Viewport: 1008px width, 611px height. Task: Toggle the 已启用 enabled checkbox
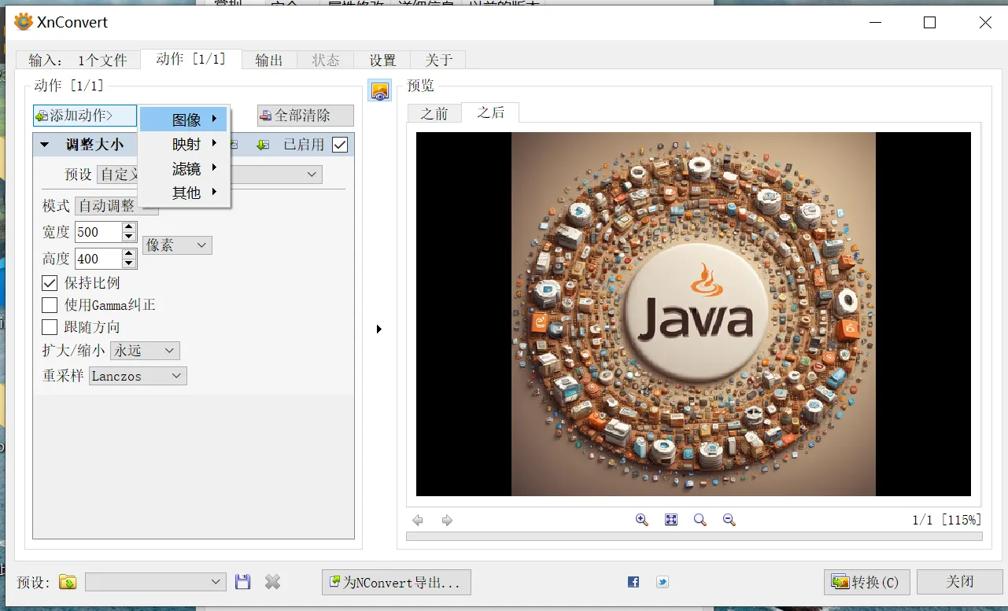pyautogui.click(x=340, y=145)
